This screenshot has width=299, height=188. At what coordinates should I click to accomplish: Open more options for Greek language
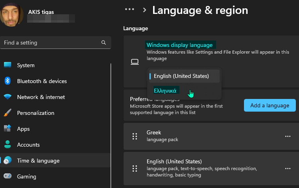(288, 136)
